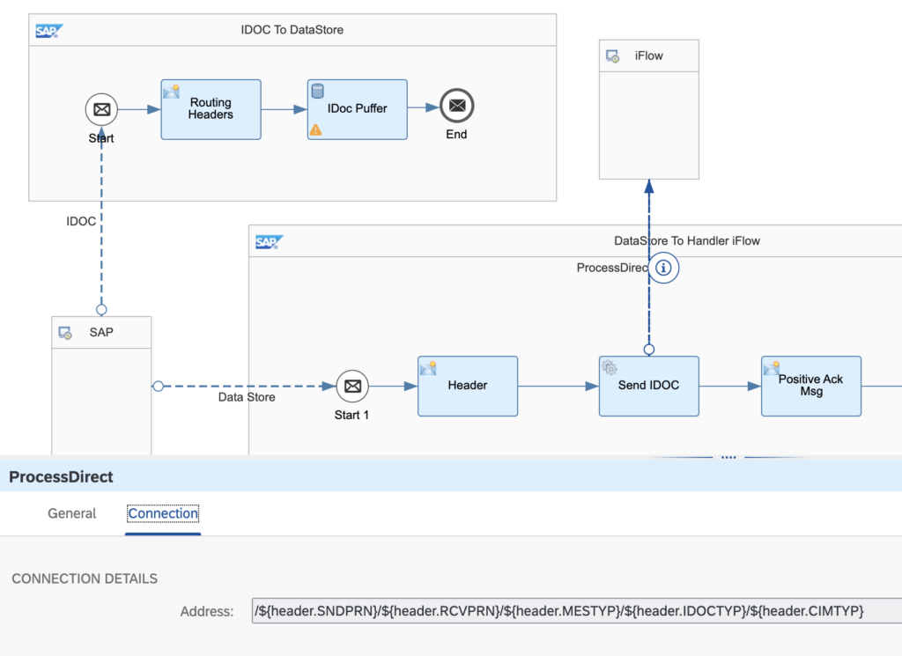Click connector circle on SAP sender's right edge
The width and height of the screenshot is (902, 656).
159,387
